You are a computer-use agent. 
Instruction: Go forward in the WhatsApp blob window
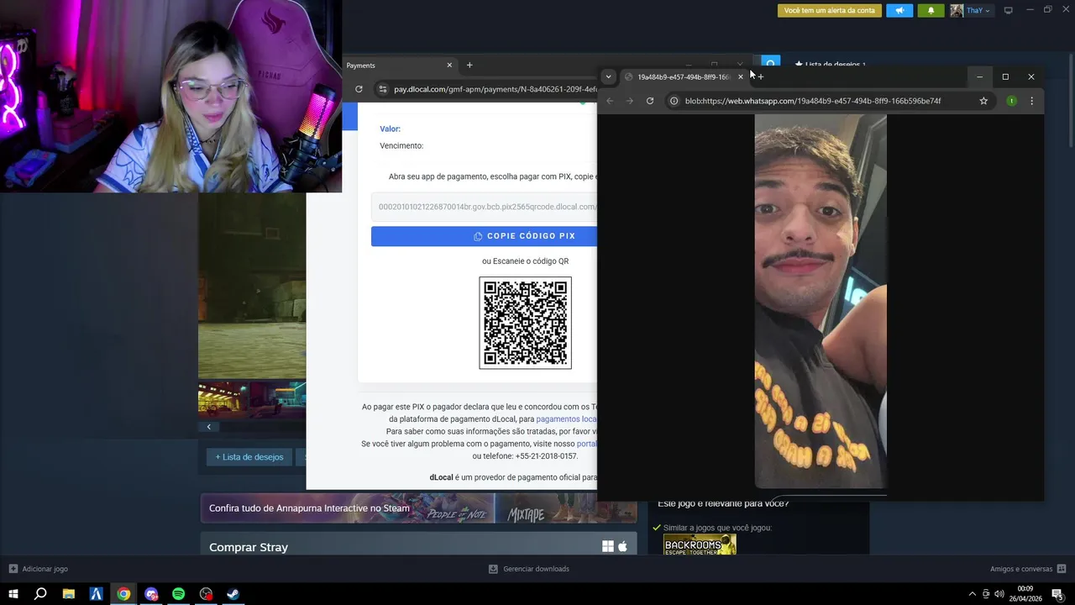[630, 101]
